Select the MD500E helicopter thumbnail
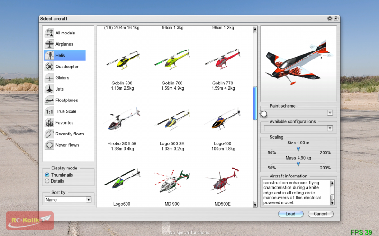The image size is (379, 236). coord(222,181)
